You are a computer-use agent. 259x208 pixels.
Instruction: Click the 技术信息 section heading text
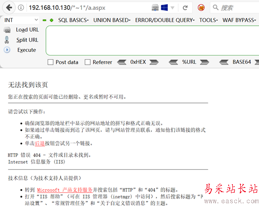click(44, 178)
